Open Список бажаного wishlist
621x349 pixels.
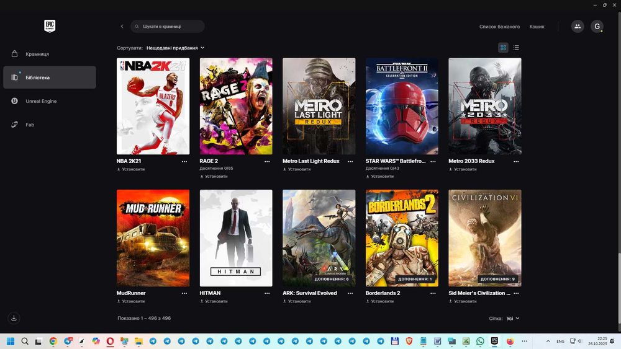499,27
